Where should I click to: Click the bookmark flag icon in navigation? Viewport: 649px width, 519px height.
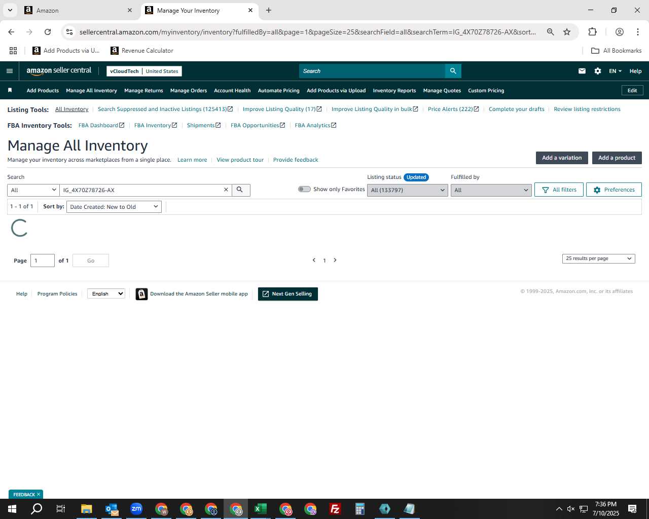click(x=10, y=90)
